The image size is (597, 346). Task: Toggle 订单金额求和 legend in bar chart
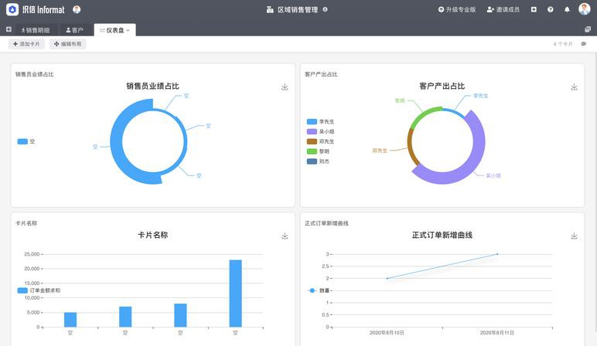point(39,290)
